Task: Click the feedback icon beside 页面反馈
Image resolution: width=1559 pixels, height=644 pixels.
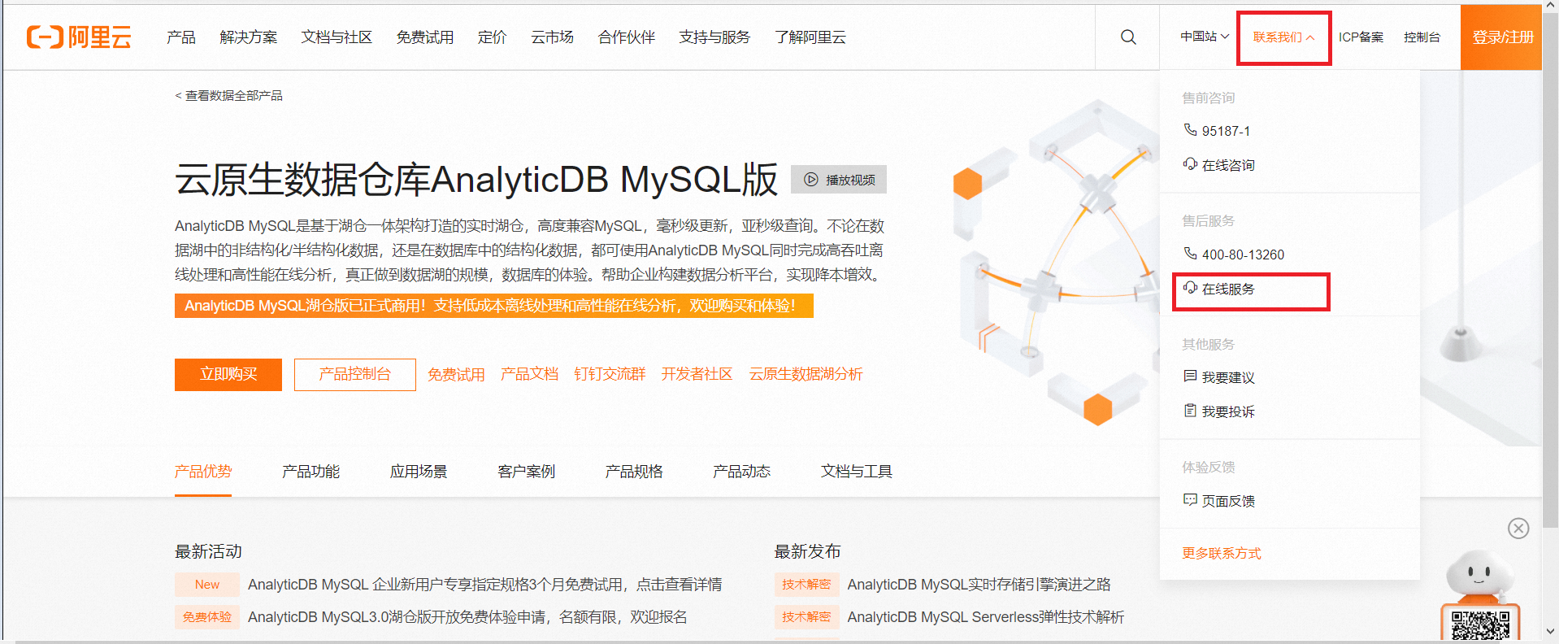Action: 1190,500
